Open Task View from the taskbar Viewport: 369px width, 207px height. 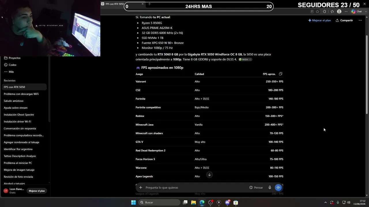185,202
